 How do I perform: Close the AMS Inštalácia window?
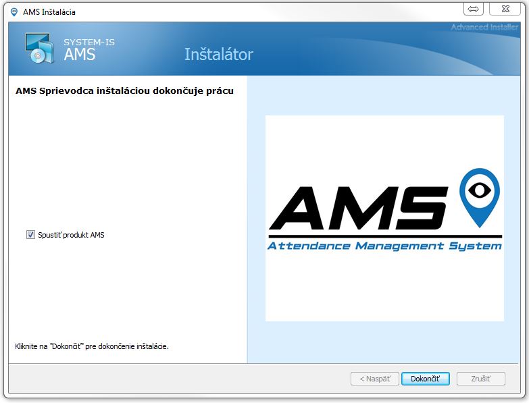pos(505,9)
